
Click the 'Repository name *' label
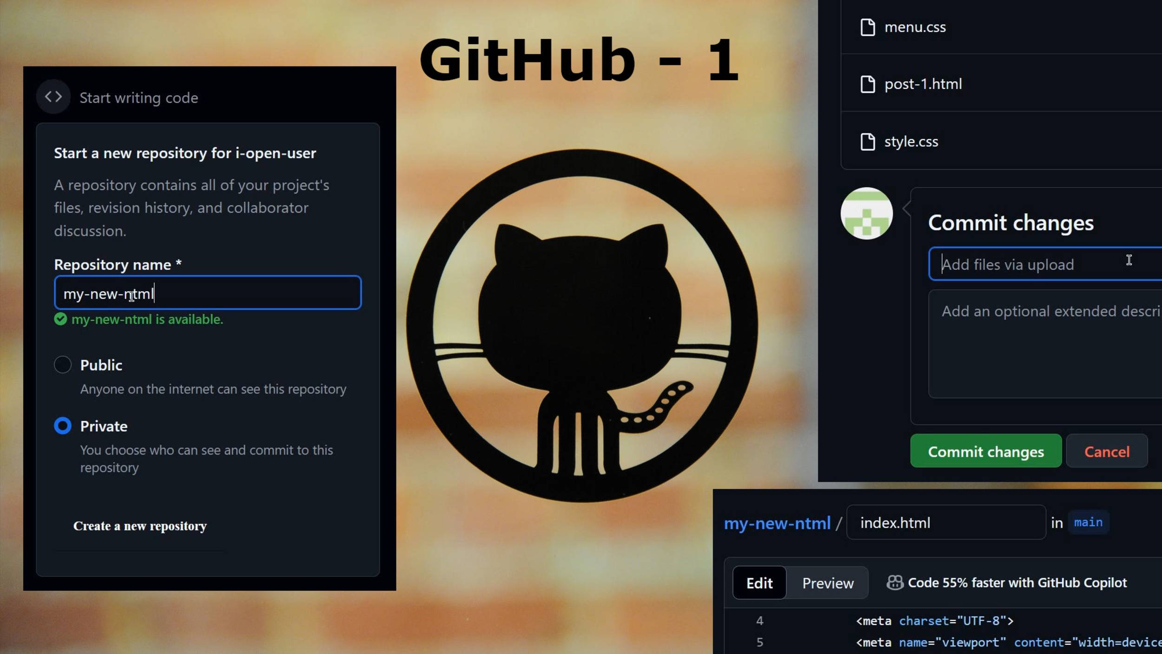click(x=118, y=265)
